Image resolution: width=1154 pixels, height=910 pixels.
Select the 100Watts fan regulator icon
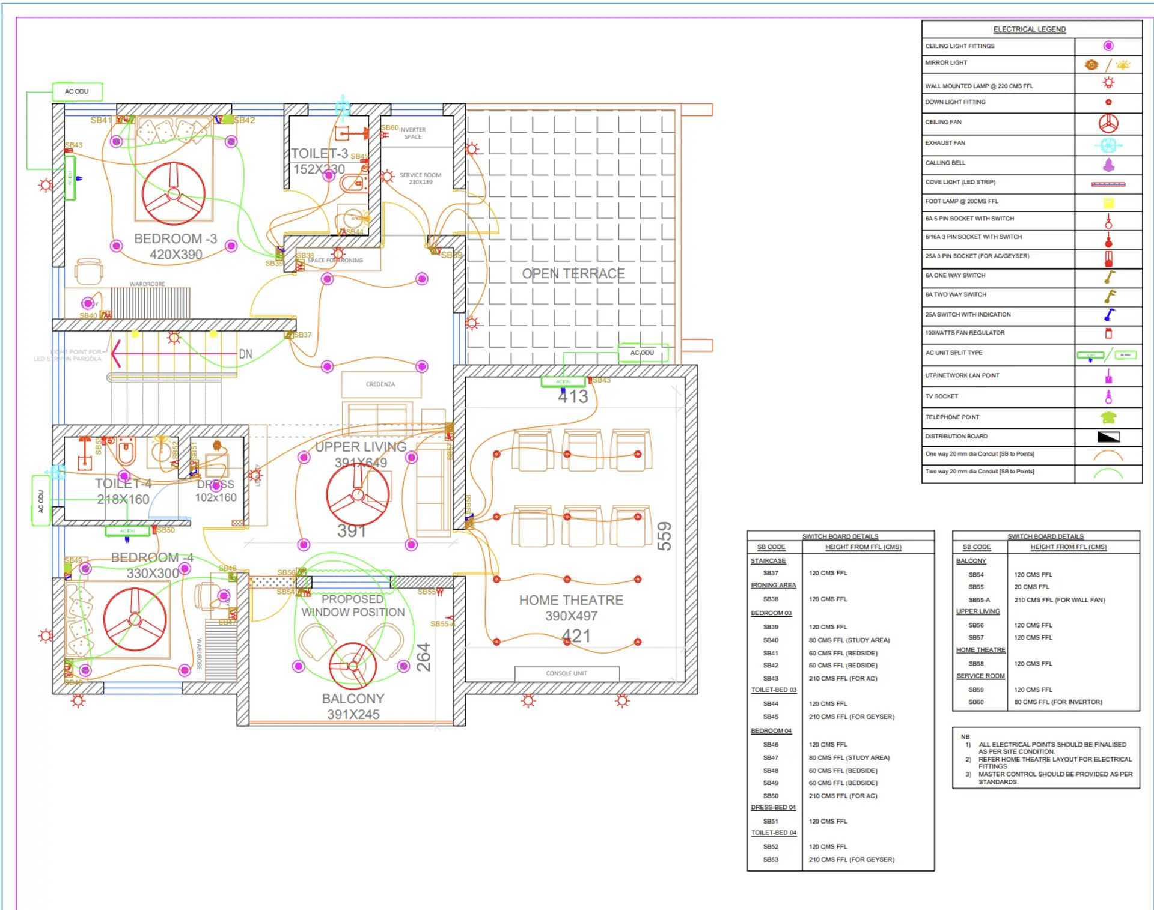[1108, 335]
